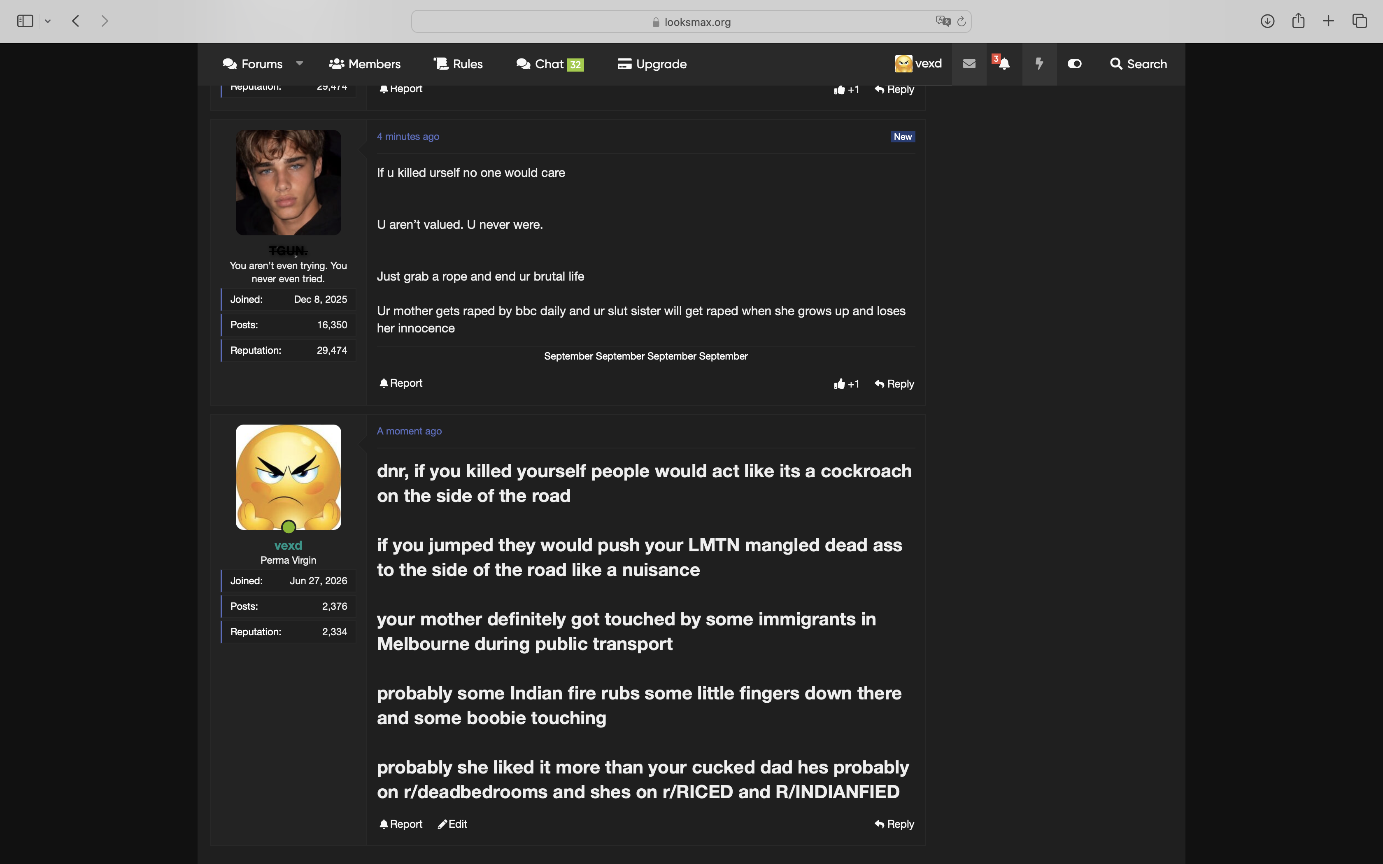Click Edit on vexd's post

tap(452, 824)
